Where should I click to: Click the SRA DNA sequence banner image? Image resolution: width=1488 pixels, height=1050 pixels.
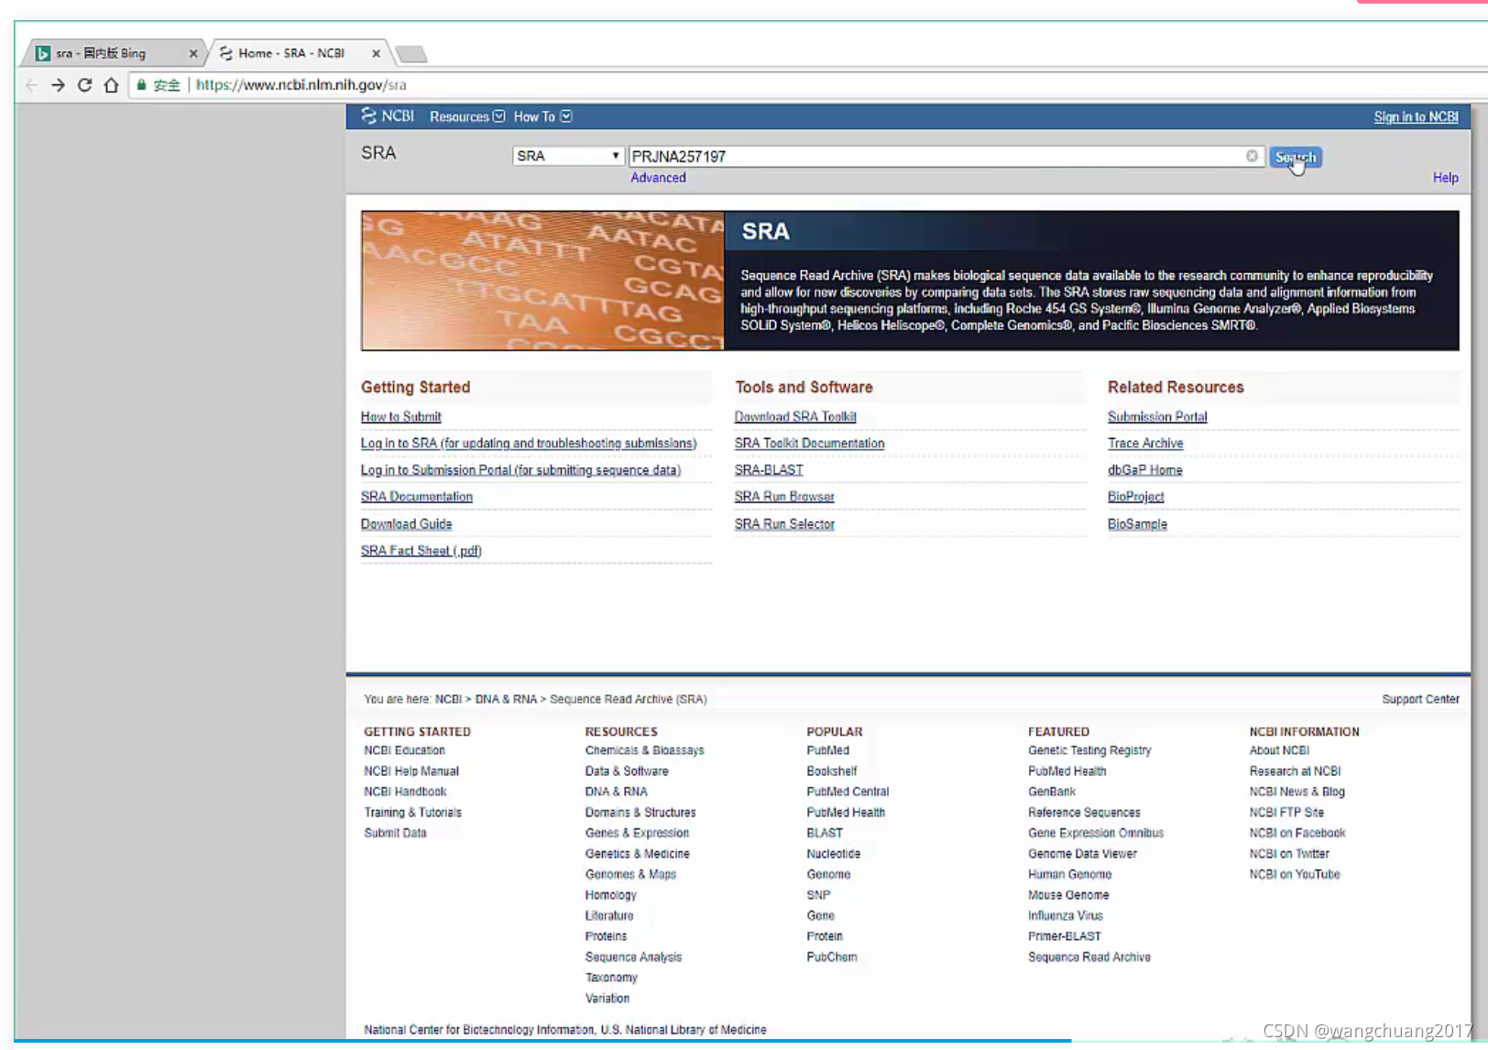click(x=542, y=280)
